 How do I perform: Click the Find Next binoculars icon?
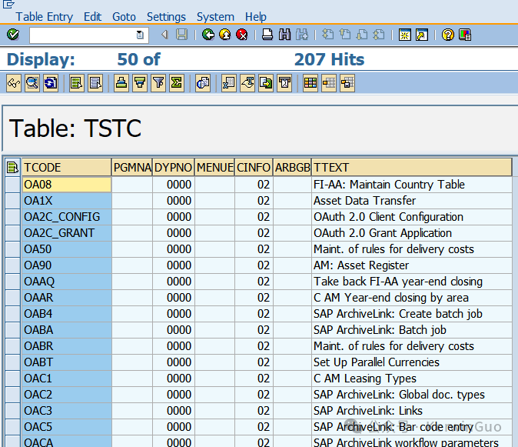pos(301,35)
